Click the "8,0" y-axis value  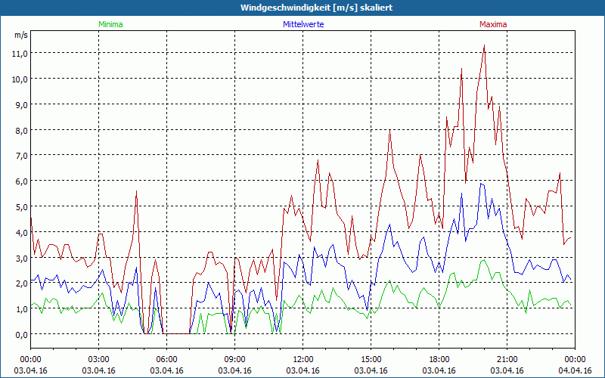pyautogui.click(x=22, y=130)
